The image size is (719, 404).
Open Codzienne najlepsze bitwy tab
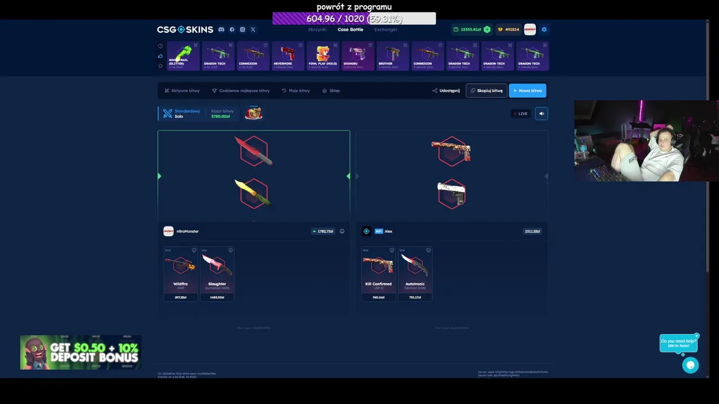click(240, 90)
